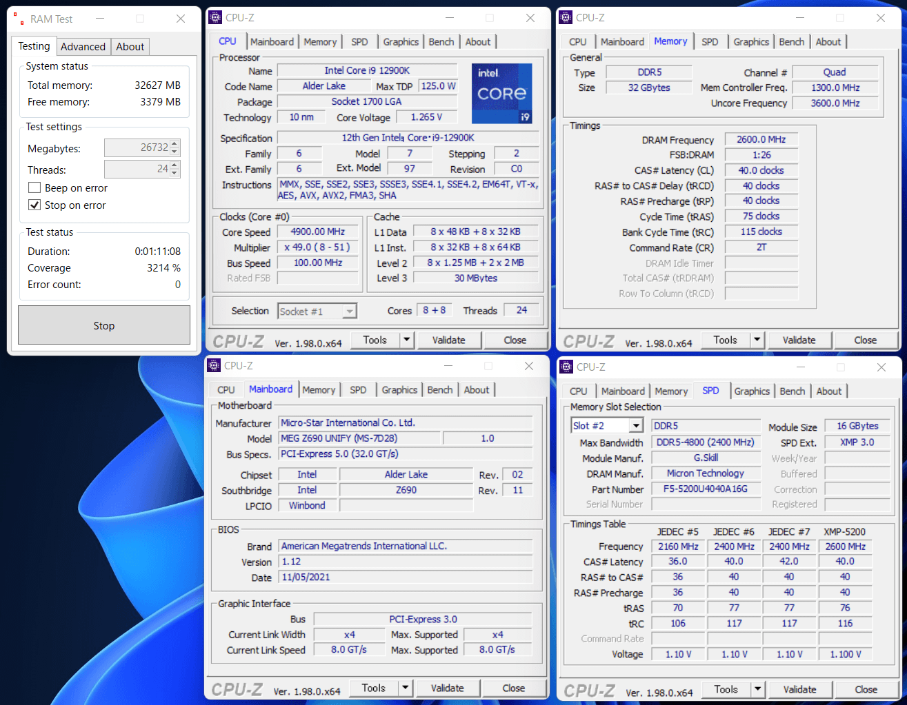Click the XMP 3.0 SPD Ext. value
The height and width of the screenshot is (705, 907).
pos(857,442)
